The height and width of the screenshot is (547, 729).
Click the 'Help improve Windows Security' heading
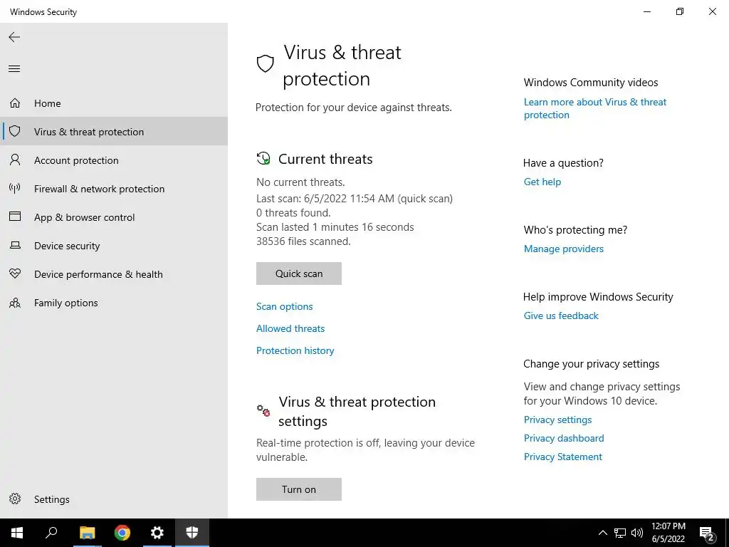click(598, 297)
